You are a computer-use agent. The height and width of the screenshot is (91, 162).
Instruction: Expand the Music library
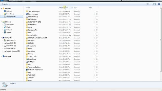tap(3, 27)
